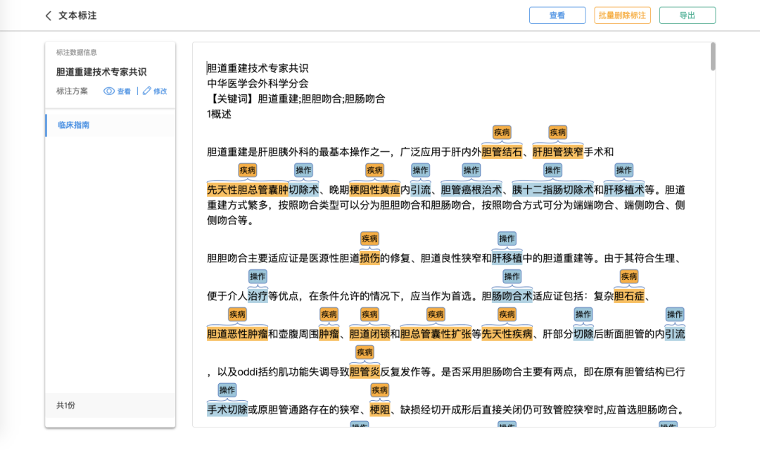Click the 疾病 tag above 先天性胆总管囊肿
Image resolution: width=760 pixels, height=450 pixels.
(247, 170)
